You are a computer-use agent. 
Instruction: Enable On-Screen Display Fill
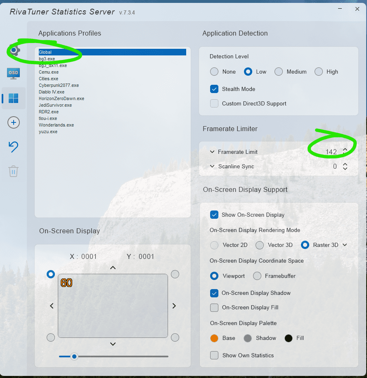[x=214, y=308]
